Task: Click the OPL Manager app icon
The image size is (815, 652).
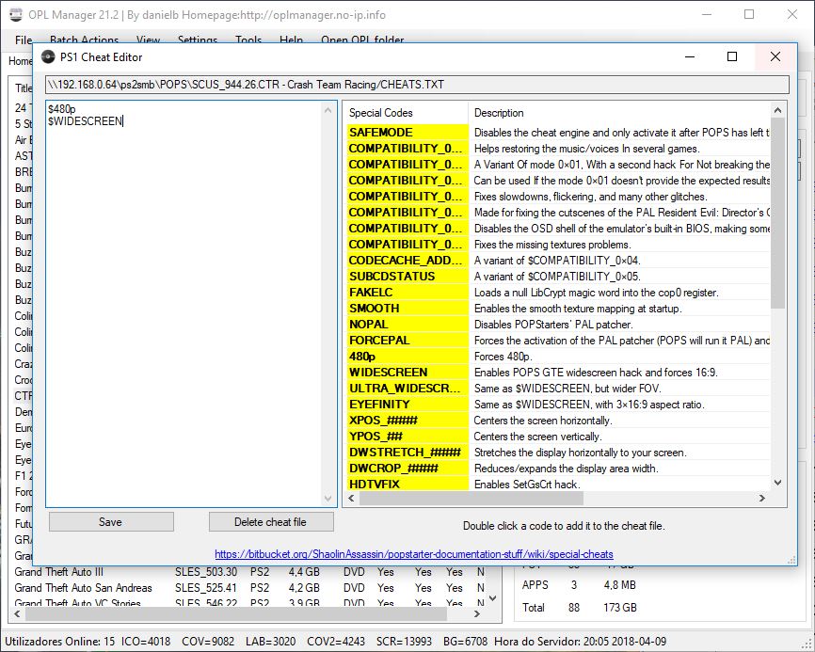Action: tap(16, 15)
